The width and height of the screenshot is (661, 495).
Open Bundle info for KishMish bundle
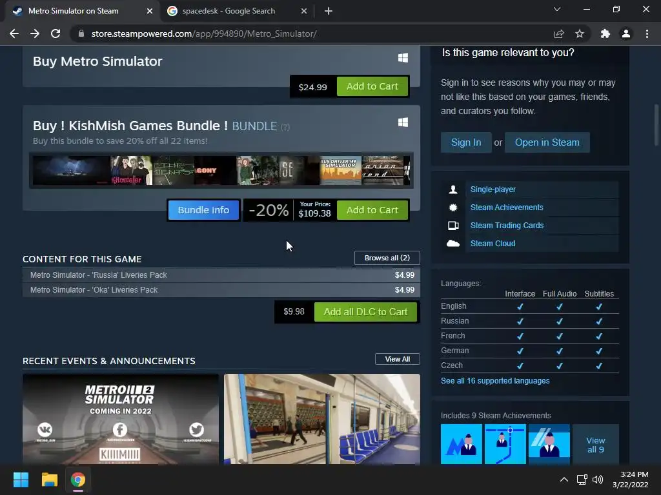coord(203,210)
